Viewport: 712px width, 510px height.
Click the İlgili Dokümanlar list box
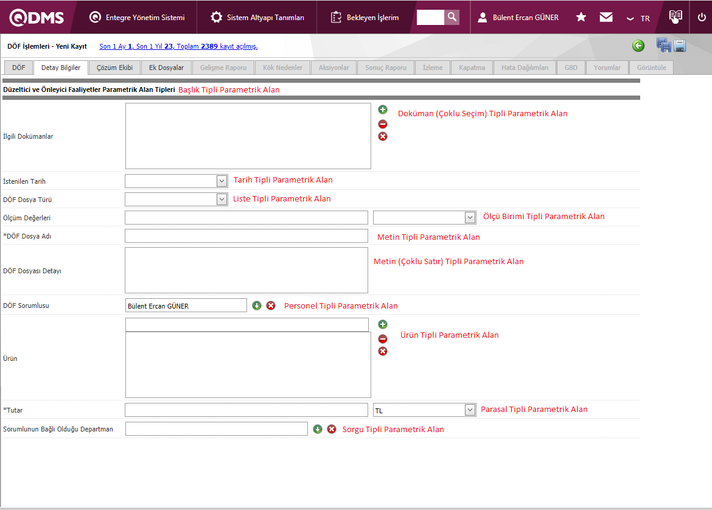tap(248, 136)
